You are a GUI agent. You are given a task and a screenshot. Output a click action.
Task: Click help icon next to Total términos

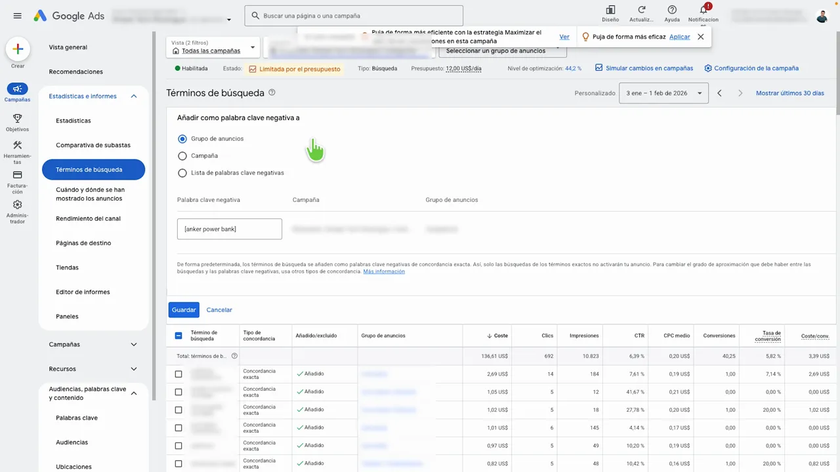234,356
